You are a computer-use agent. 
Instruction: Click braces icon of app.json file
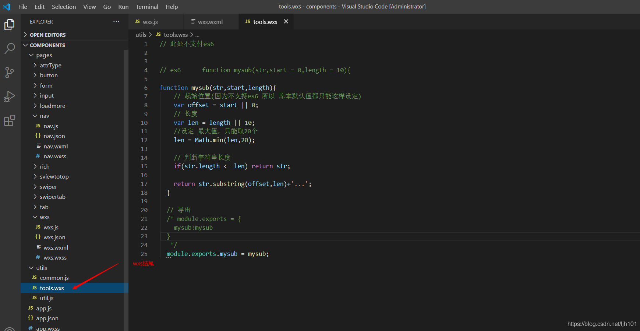tap(31, 318)
